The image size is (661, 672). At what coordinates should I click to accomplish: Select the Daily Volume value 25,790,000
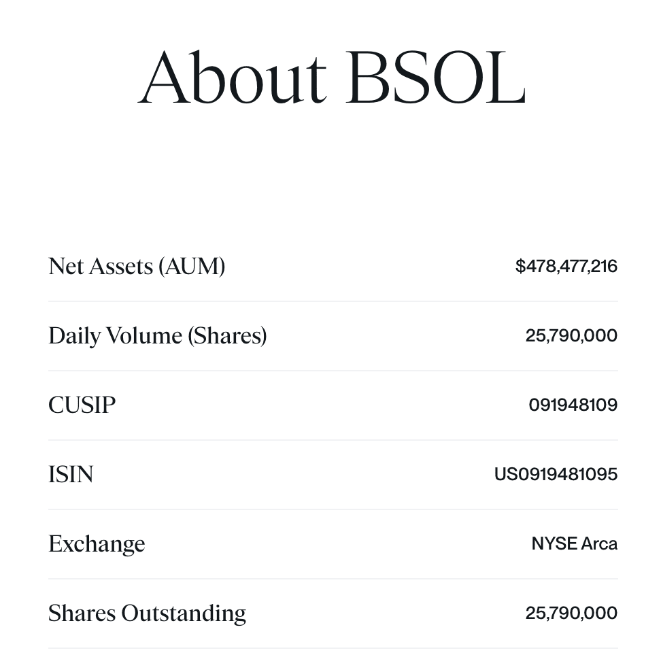tap(571, 335)
